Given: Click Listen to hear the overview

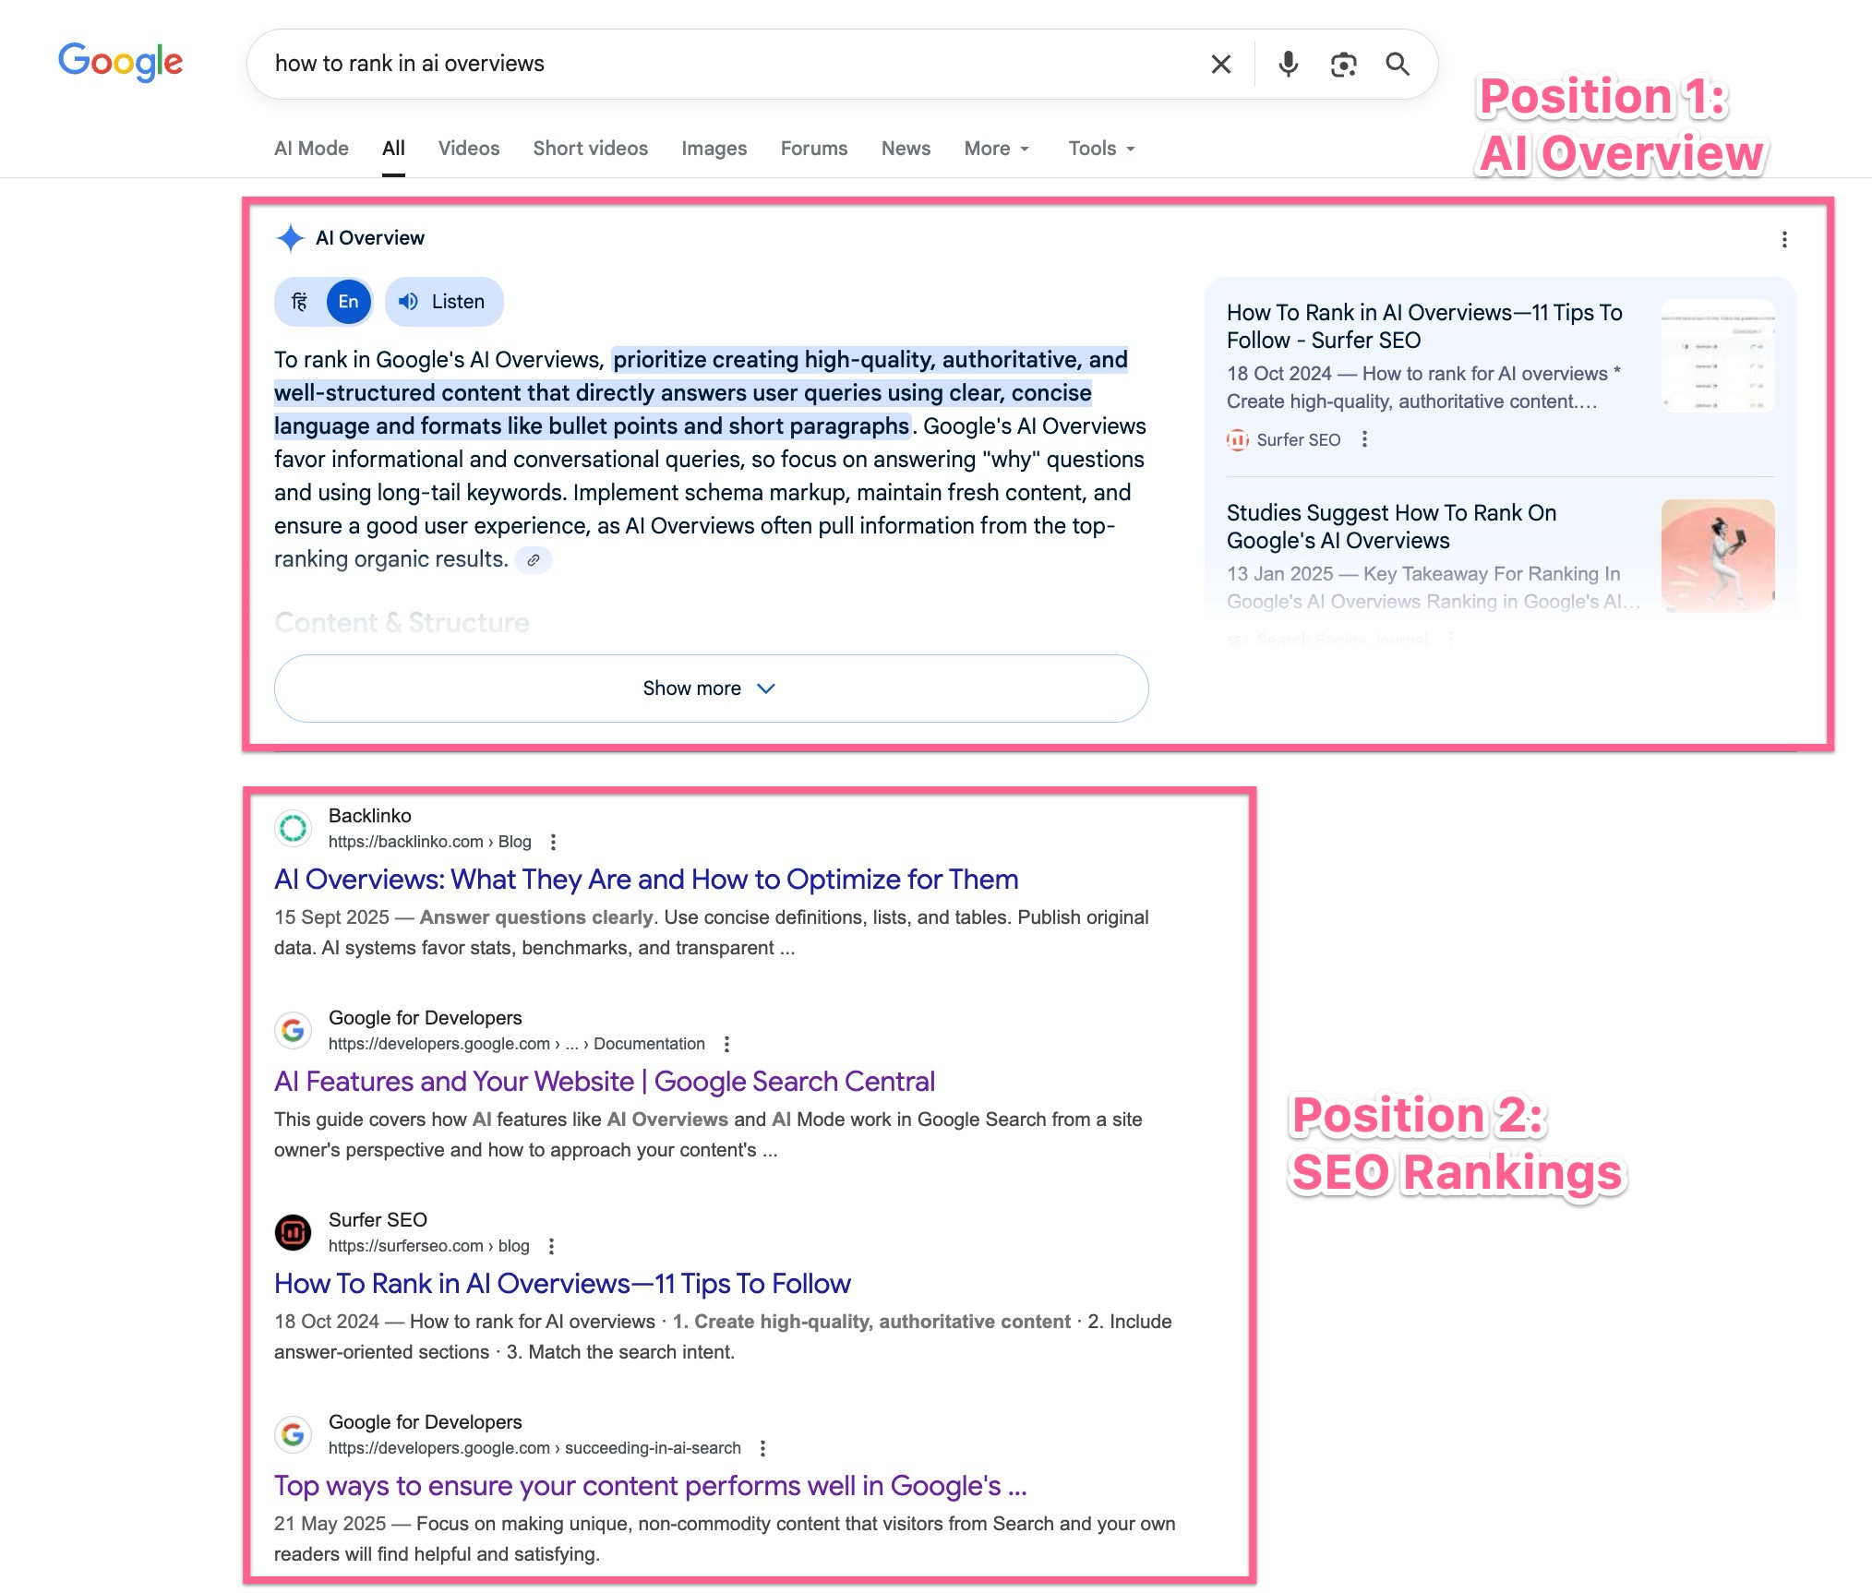Looking at the screenshot, I should click(x=444, y=302).
